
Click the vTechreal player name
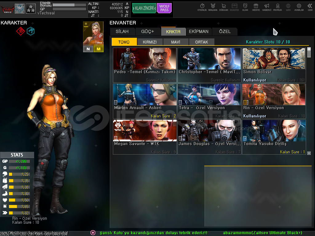46,13
